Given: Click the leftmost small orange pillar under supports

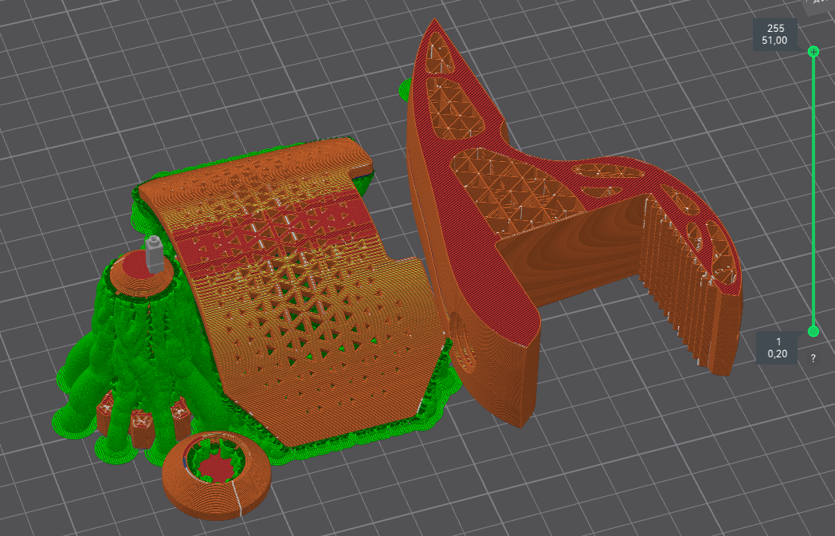Looking at the screenshot, I should click(x=106, y=415).
